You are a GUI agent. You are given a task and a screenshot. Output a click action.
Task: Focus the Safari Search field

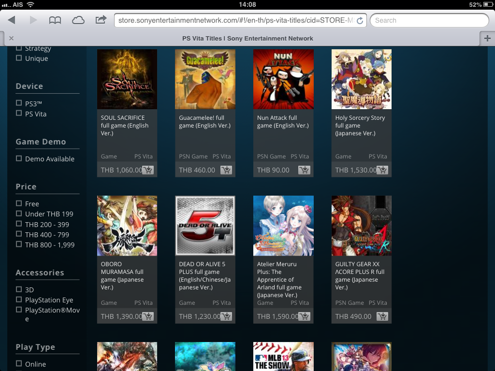coord(429,20)
